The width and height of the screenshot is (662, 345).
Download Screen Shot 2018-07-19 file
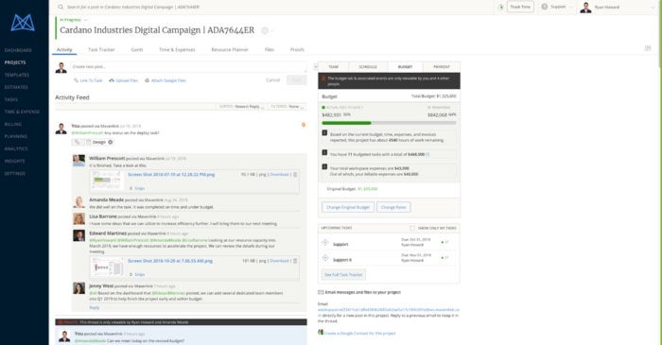coord(280,174)
